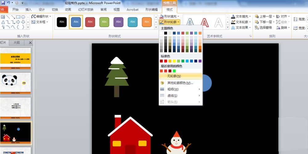Apply the red Abc shape style
Image resolution: width=308 pixels, height=154 pixels.
tap(90, 22)
